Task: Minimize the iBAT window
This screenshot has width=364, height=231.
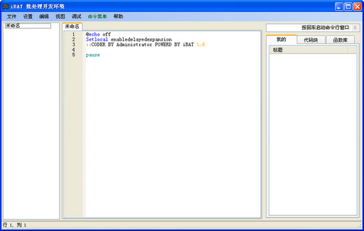Action: (x=339, y=7)
